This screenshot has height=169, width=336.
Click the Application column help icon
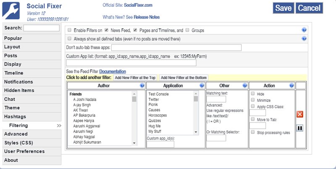coord(202,86)
